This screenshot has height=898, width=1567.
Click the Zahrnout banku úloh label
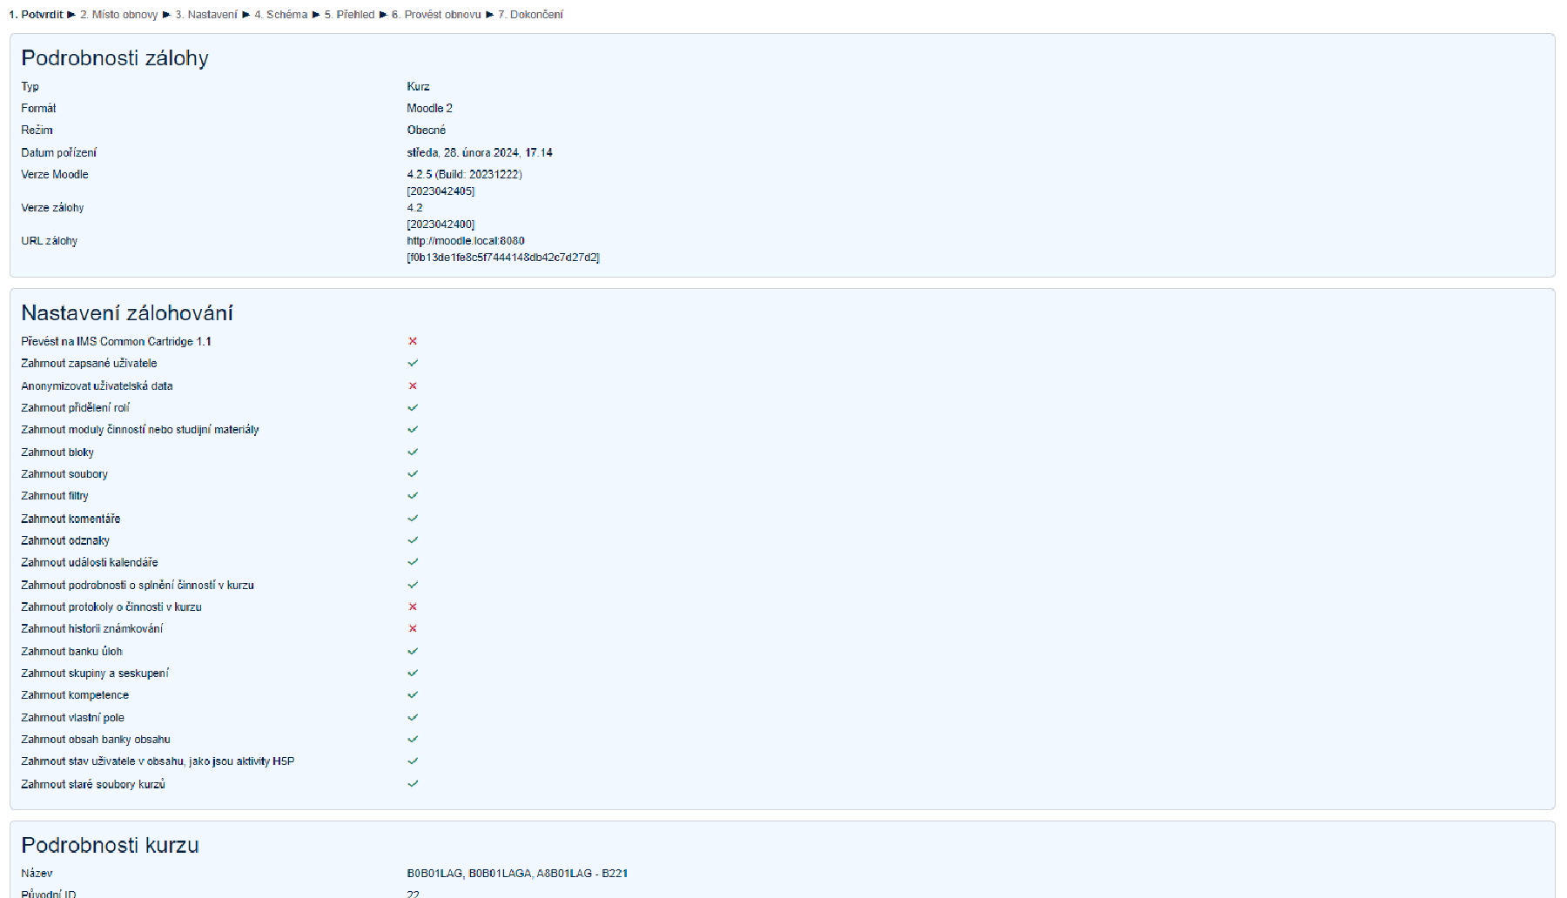click(72, 651)
